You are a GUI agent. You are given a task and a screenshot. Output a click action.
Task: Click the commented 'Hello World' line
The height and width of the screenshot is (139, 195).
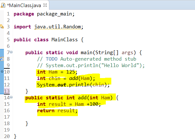(91, 65)
